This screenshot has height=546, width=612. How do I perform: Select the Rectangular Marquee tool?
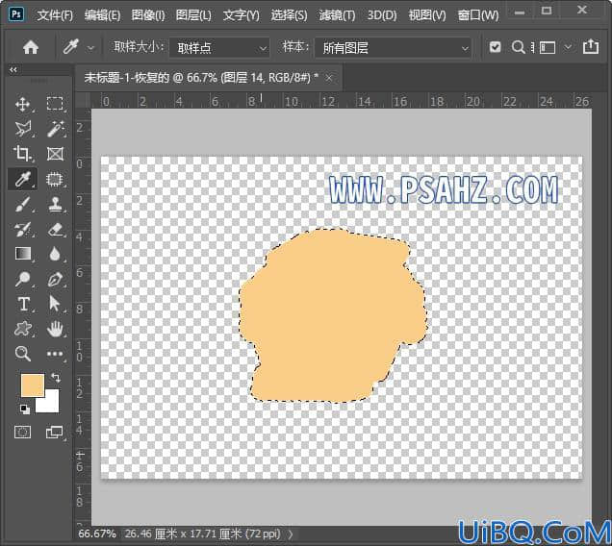click(x=55, y=104)
